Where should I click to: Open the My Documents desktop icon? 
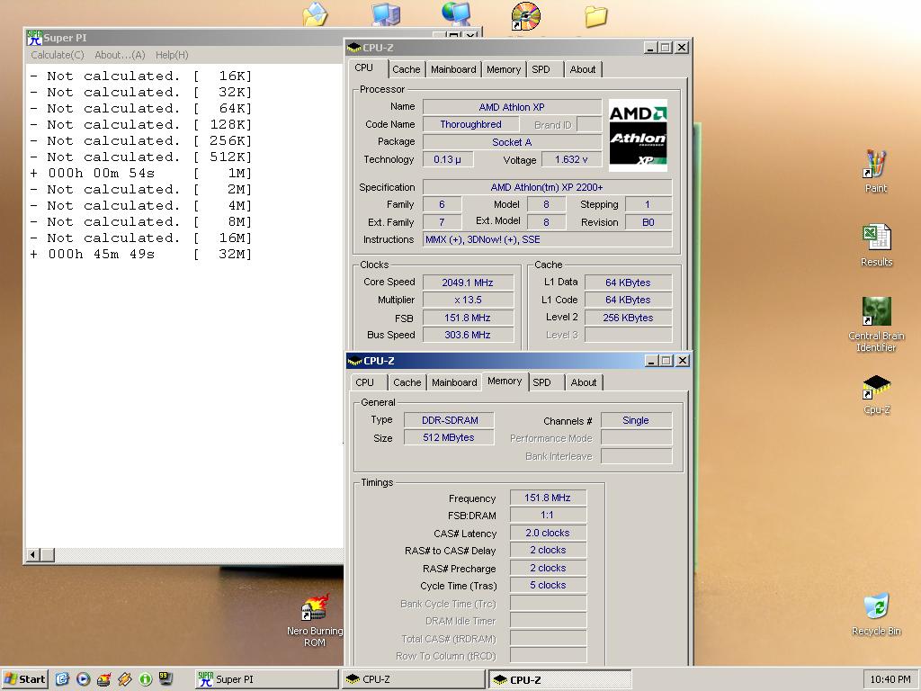click(x=315, y=14)
